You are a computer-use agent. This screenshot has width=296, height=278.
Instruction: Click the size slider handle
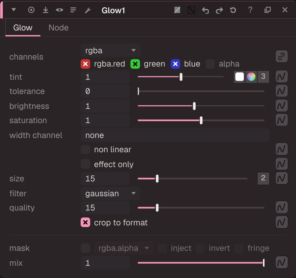pos(157,178)
